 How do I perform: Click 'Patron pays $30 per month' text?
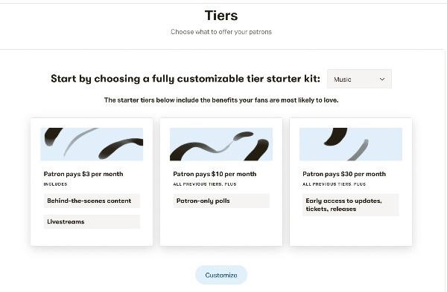click(x=344, y=174)
